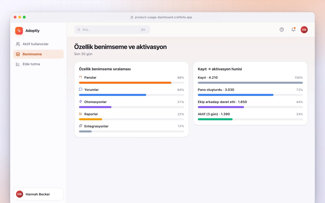325x203 pixels.
Task: Click the search magnifier icon
Action: (x=79, y=30)
